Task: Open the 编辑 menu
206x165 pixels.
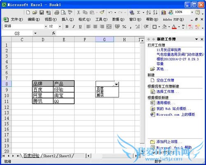Action: pos(34,20)
